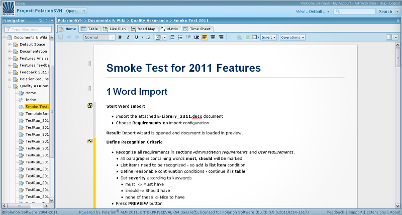Insert bulleted list
Viewport: 402px width, 215px height.
click(180, 37)
